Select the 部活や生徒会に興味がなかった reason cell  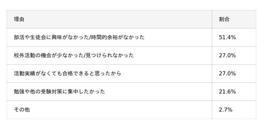click(x=109, y=38)
